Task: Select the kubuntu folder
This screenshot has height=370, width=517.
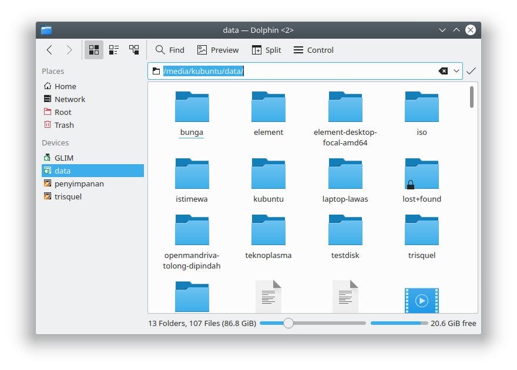Action: [268, 181]
